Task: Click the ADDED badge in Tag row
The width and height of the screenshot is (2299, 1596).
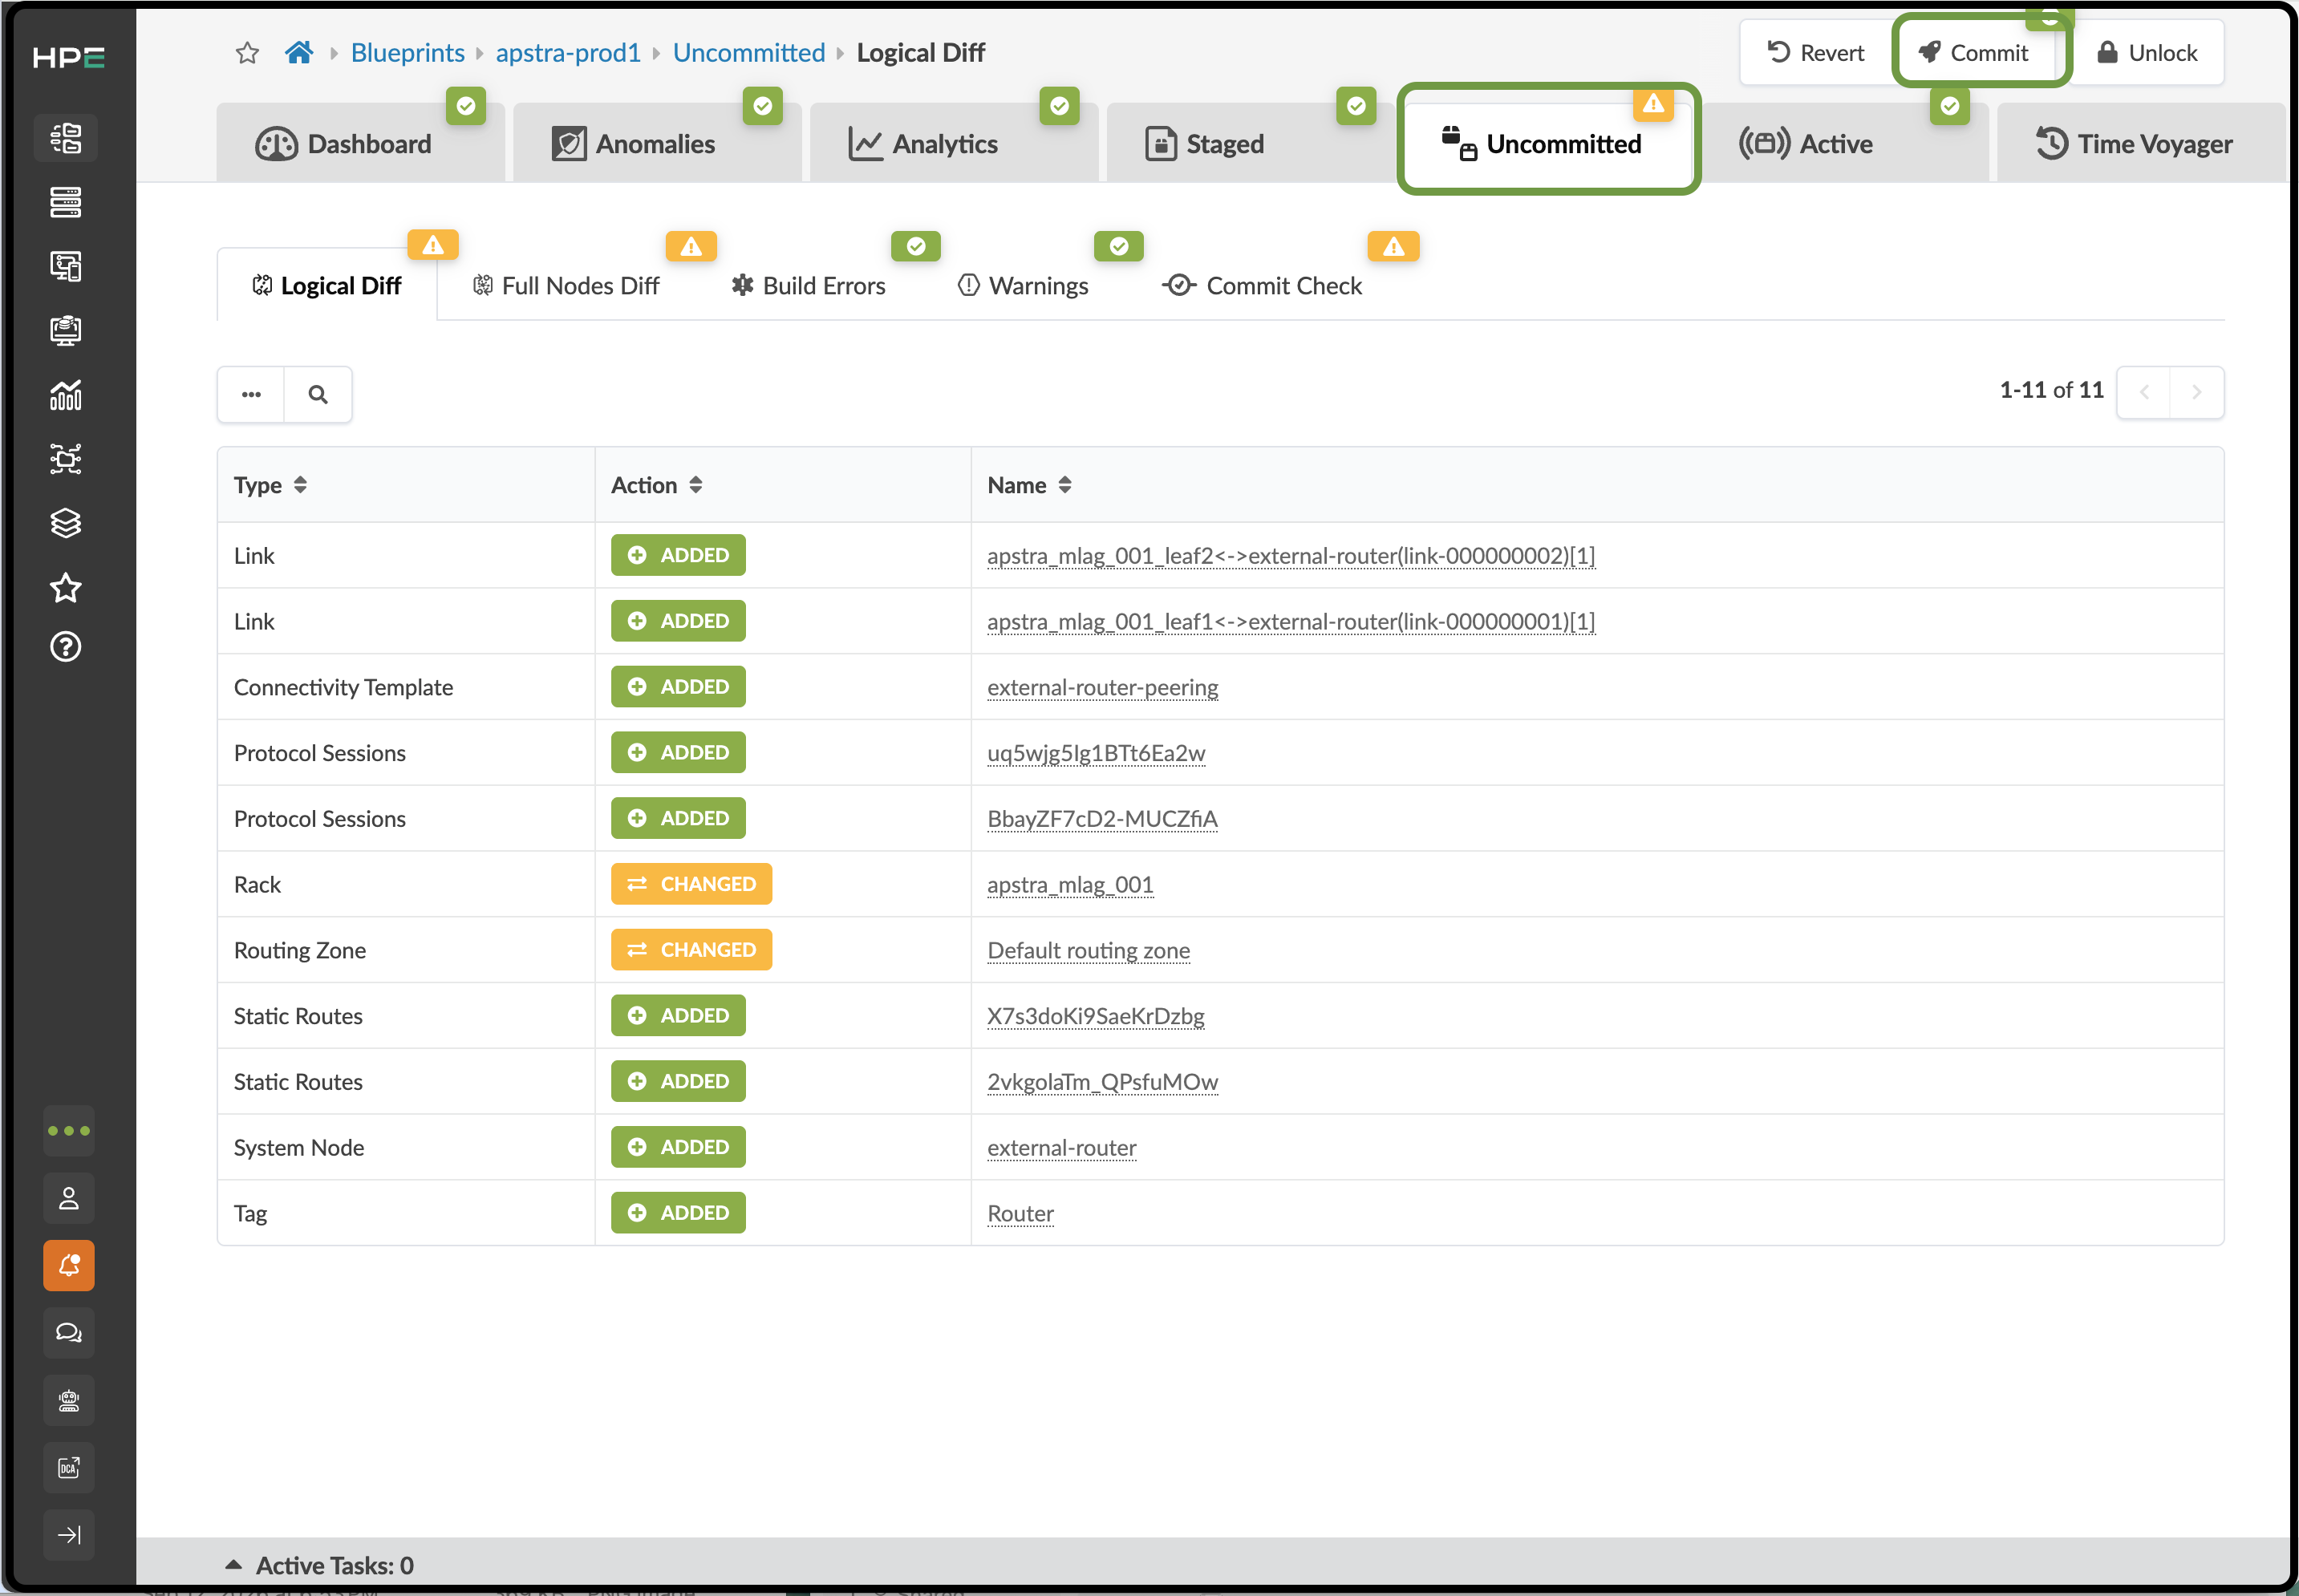Action: tap(678, 1213)
